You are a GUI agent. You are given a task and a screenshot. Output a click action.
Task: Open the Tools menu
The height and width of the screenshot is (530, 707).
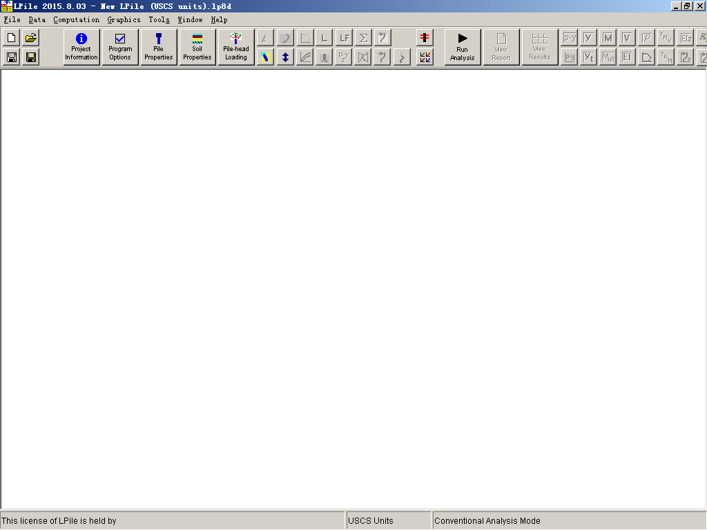tap(159, 20)
